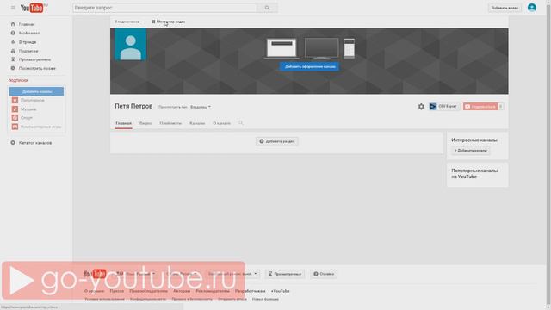
Task: Open the hamburger guide menu
Action: point(13,8)
